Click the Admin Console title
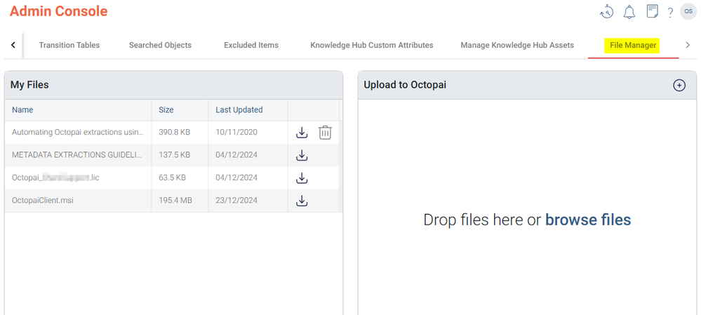Image resolution: width=701 pixels, height=315 pixels. [x=58, y=12]
